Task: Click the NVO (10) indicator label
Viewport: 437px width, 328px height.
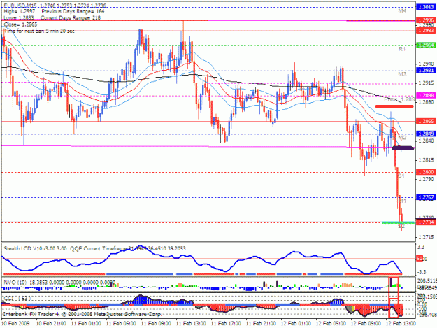Action: click(x=15, y=283)
